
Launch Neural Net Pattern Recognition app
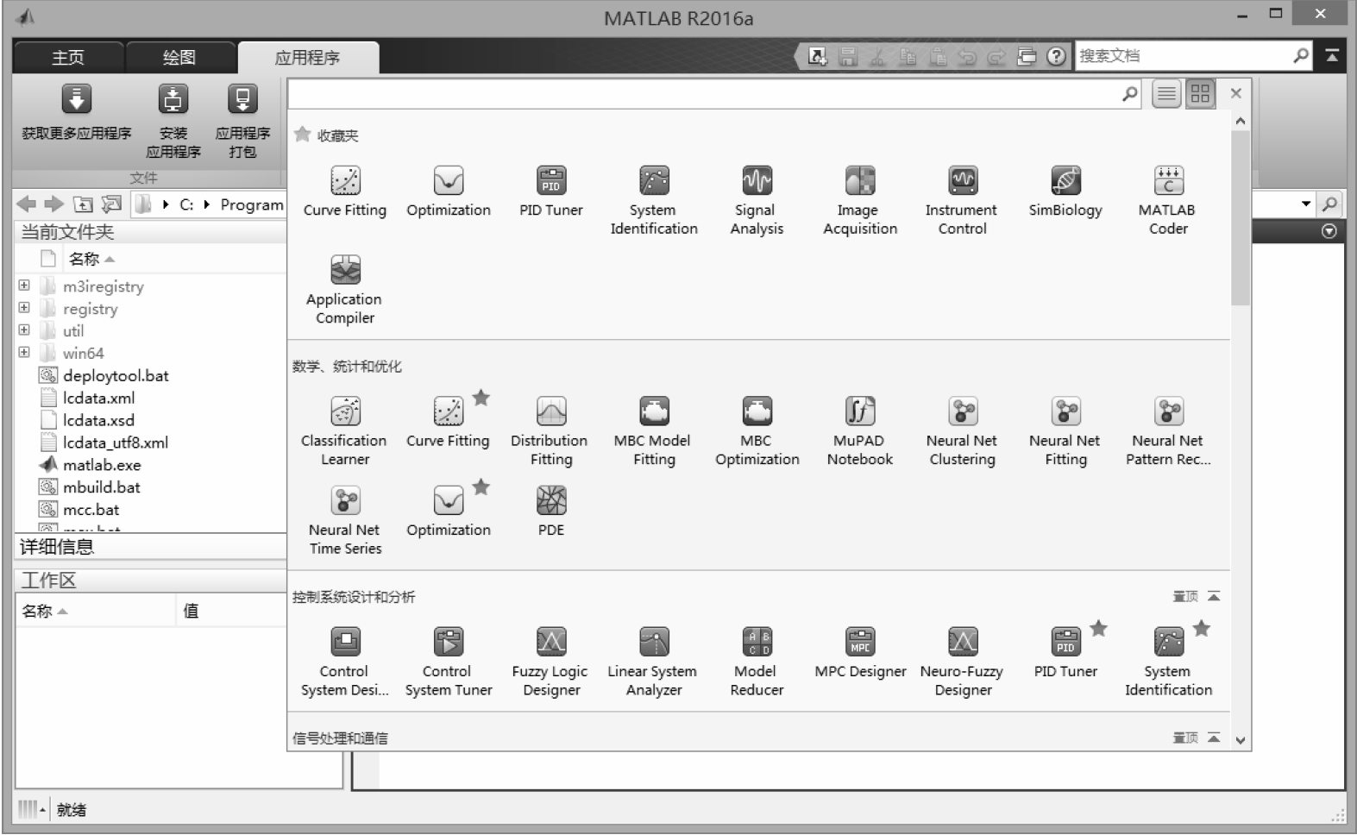click(x=1168, y=431)
